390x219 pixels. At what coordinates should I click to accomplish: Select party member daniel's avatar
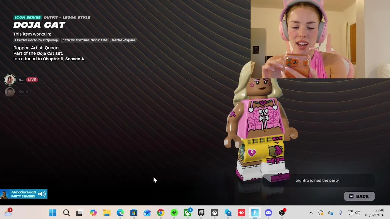click(10, 92)
